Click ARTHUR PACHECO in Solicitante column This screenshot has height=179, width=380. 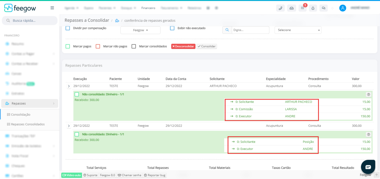(x=223, y=86)
